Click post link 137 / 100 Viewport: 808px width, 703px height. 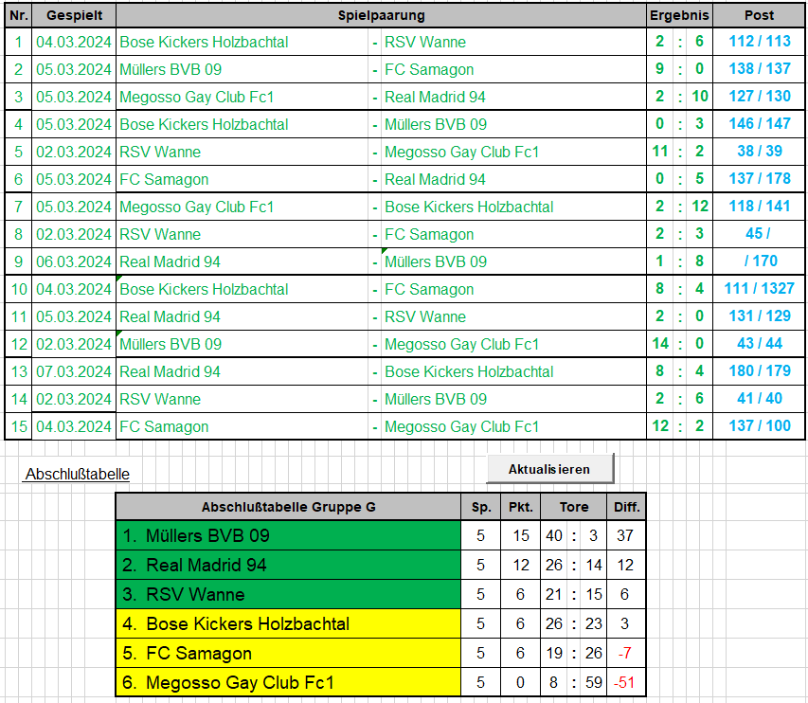(x=760, y=426)
